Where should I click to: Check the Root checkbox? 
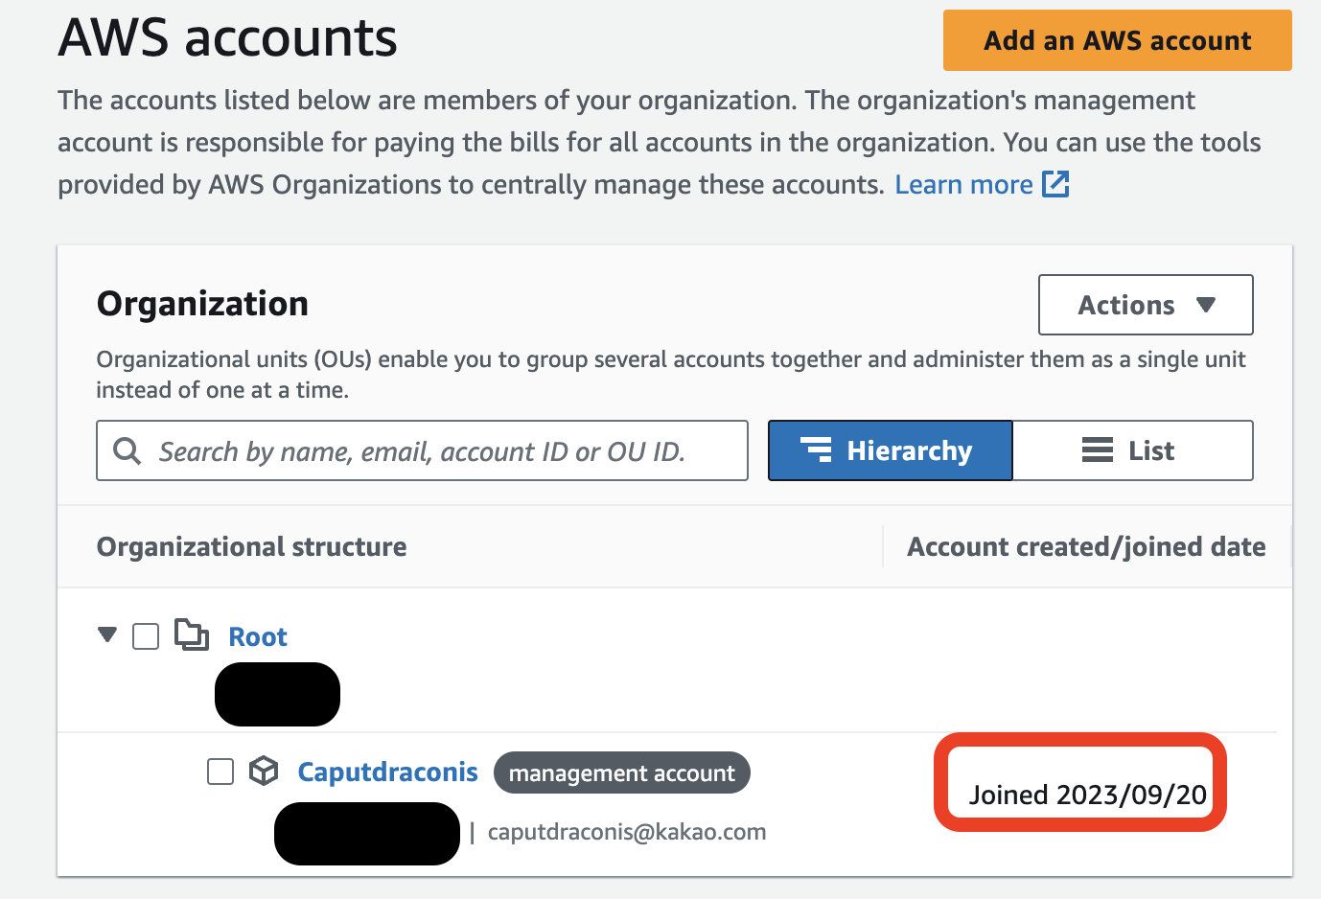click(146, 636)
